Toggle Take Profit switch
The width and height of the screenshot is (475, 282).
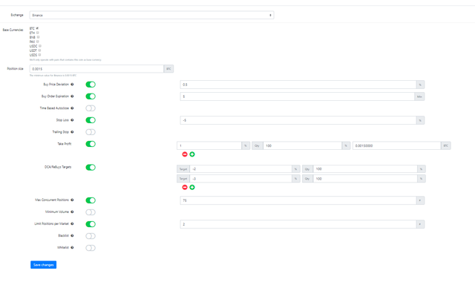[x=91, y=144]
